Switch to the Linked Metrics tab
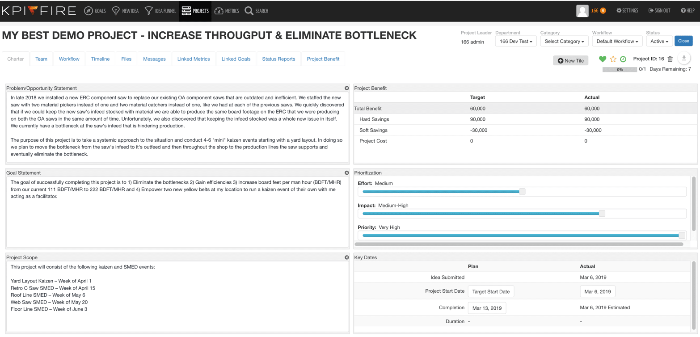The image size is (700, 337). tap(194, 59)
